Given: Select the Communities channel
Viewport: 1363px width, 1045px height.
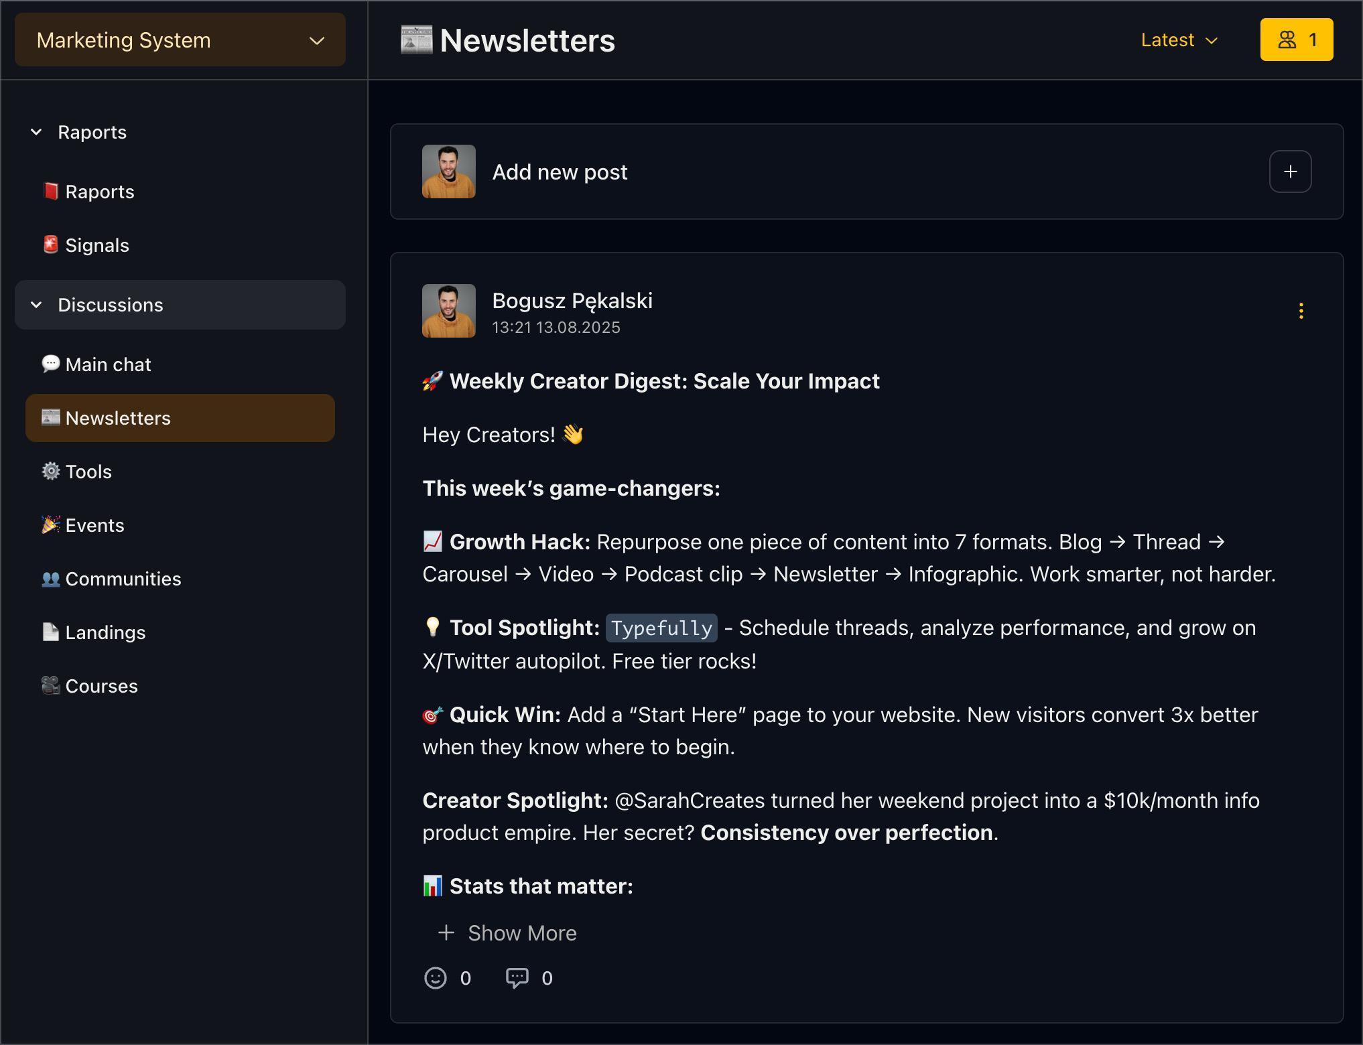Looking at the screenshot, I should (x=123, y=579).
